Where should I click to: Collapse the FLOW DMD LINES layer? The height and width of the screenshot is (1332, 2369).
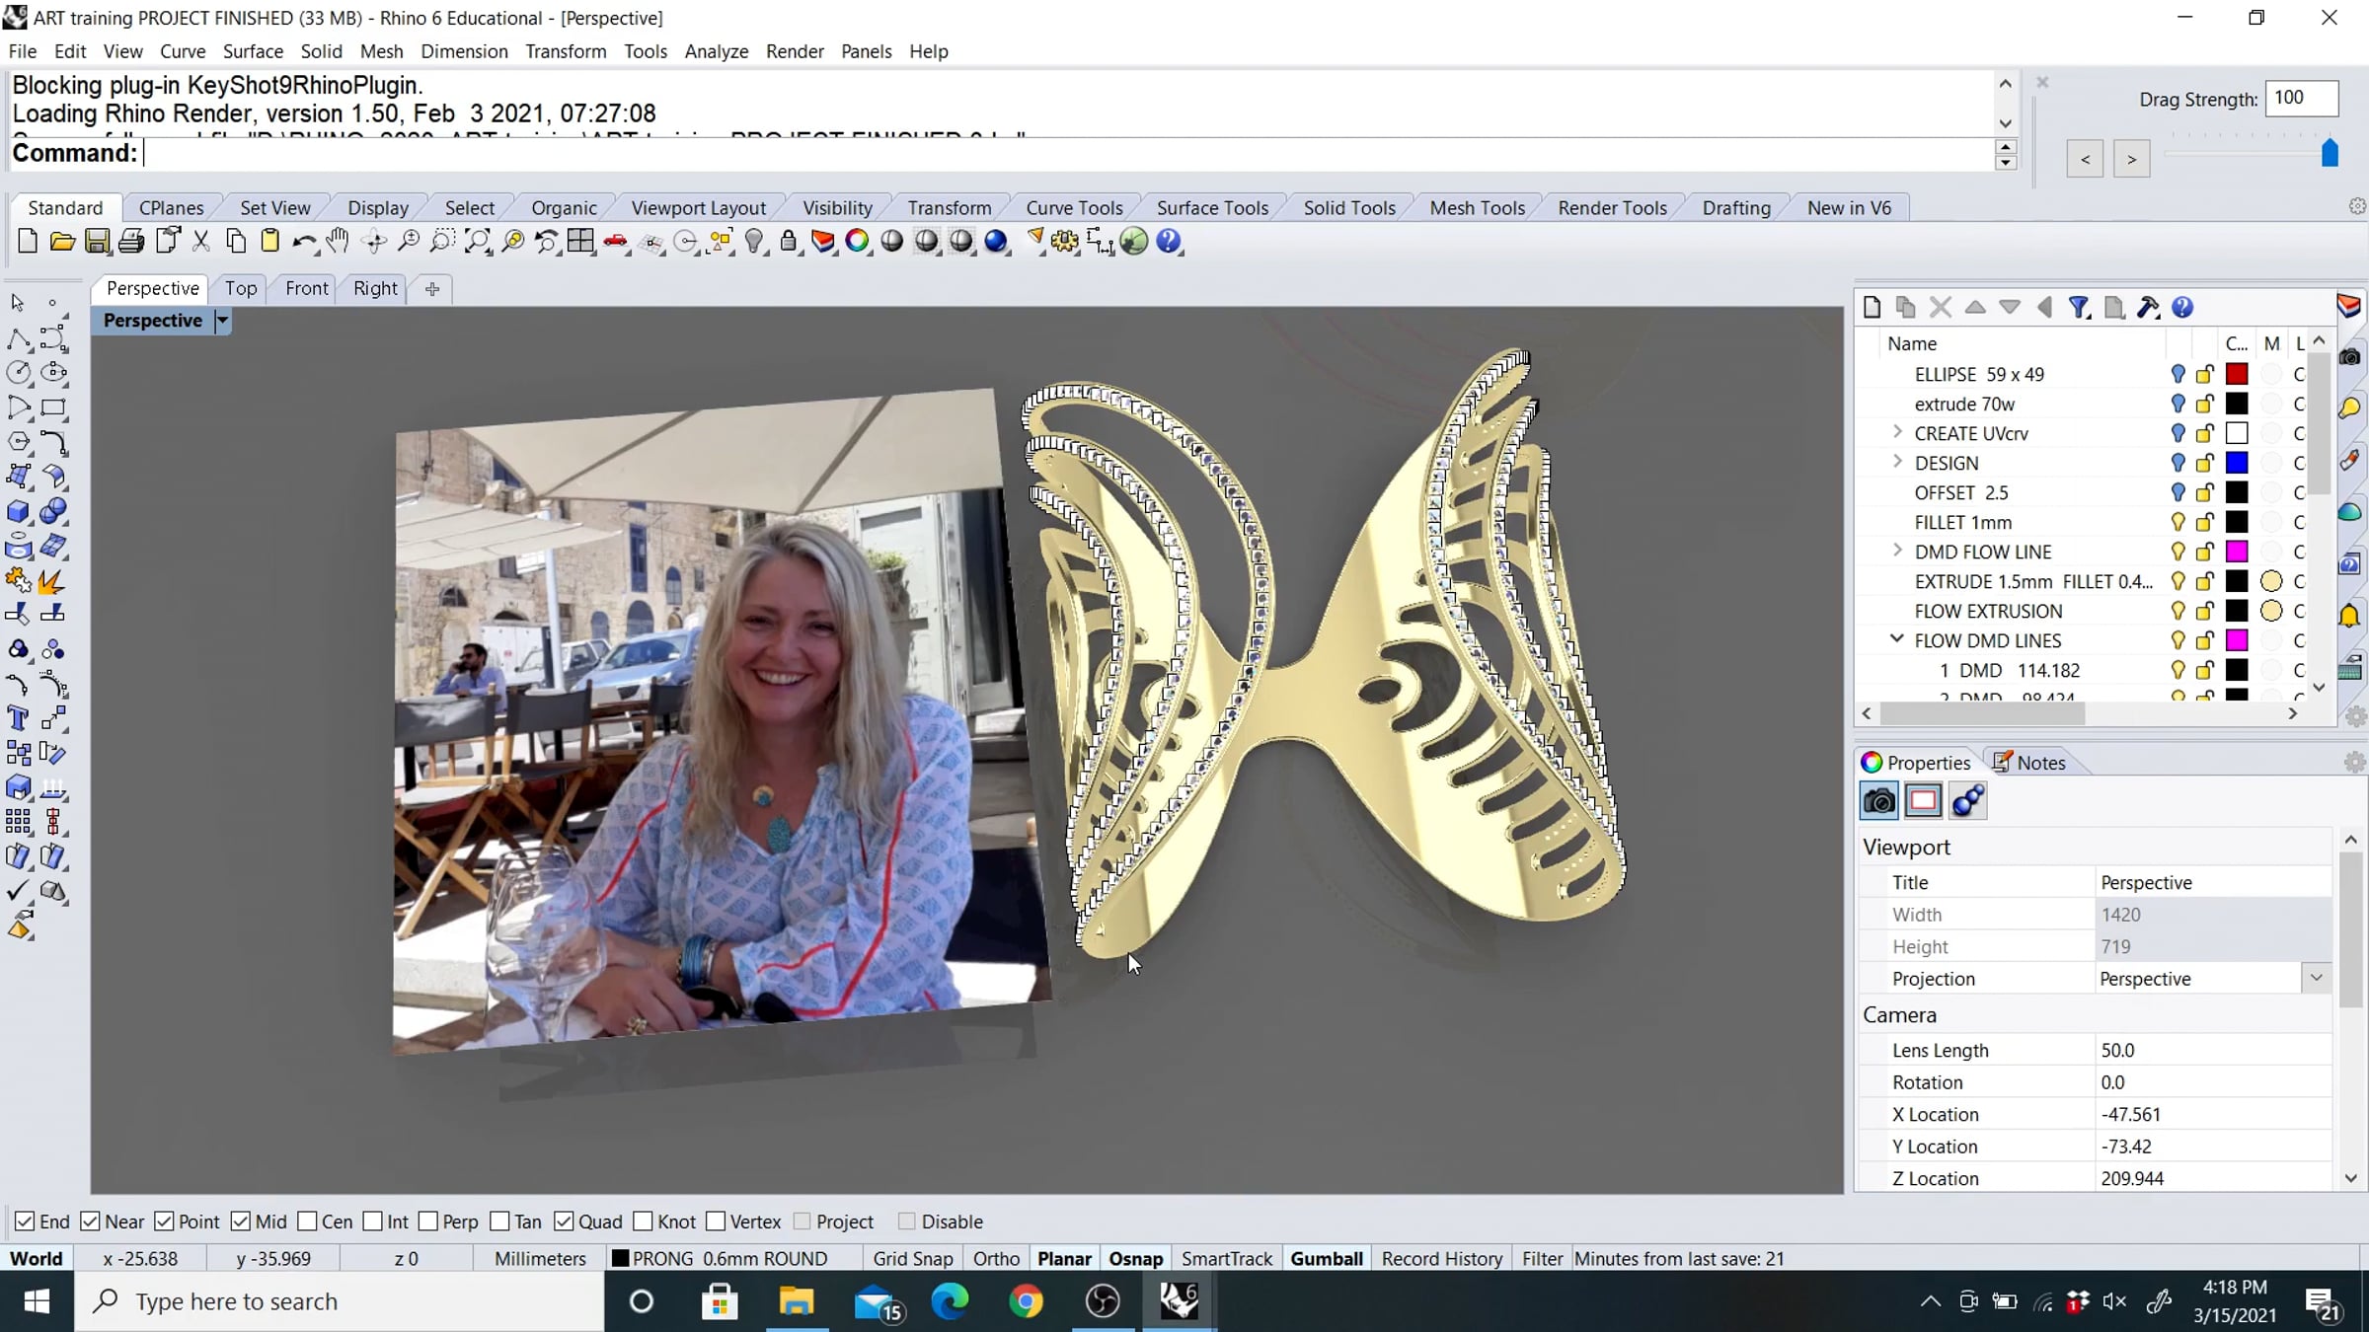1897,639
